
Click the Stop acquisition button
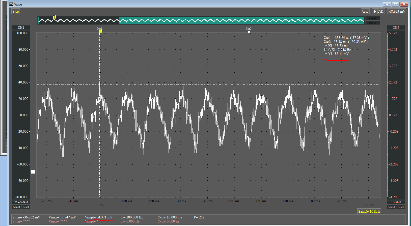tap(16, 11)
